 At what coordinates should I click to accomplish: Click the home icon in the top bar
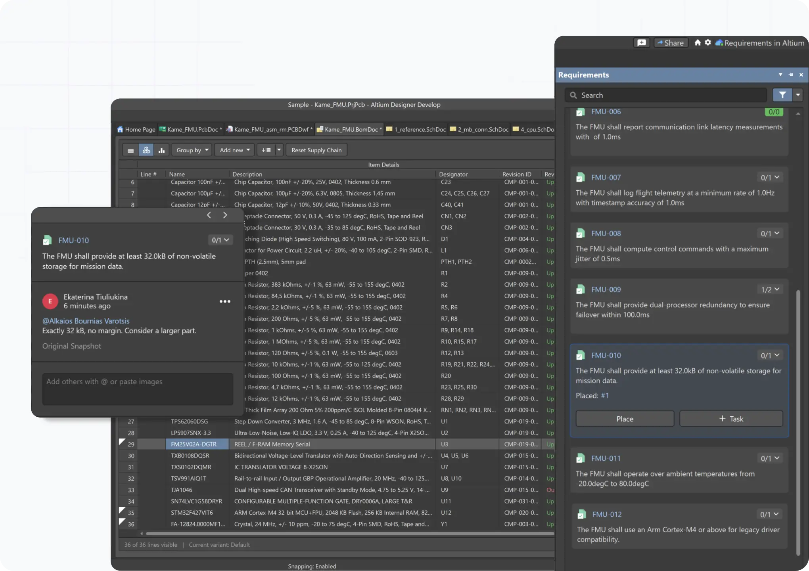pyautogui.click(x=698, y=42)
